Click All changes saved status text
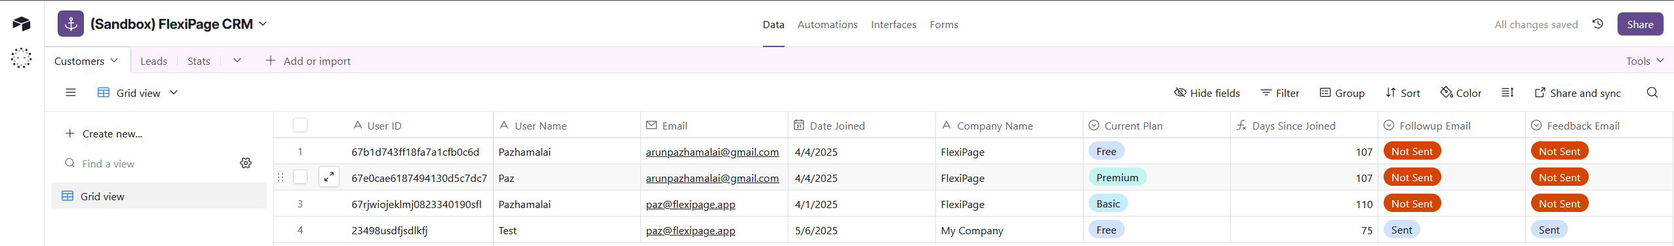The width and height of the screenshot is (1674, 246). pos(1536,24)
